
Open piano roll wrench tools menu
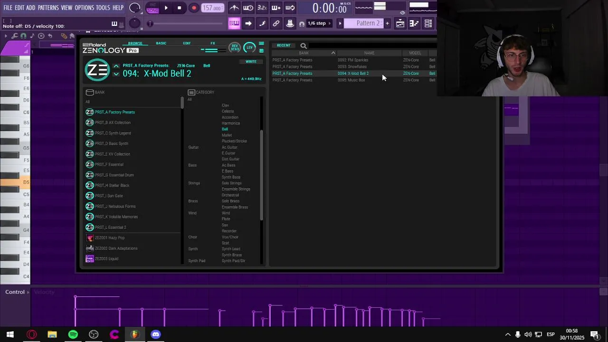[14, 36]
